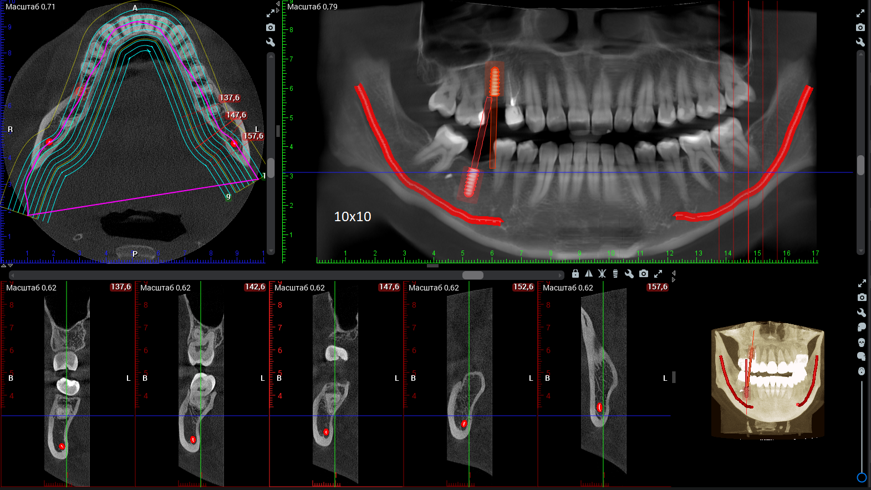Select frontal skull view for 3D model
This screenshot has height=490, width=871.
tap(862, 342)
